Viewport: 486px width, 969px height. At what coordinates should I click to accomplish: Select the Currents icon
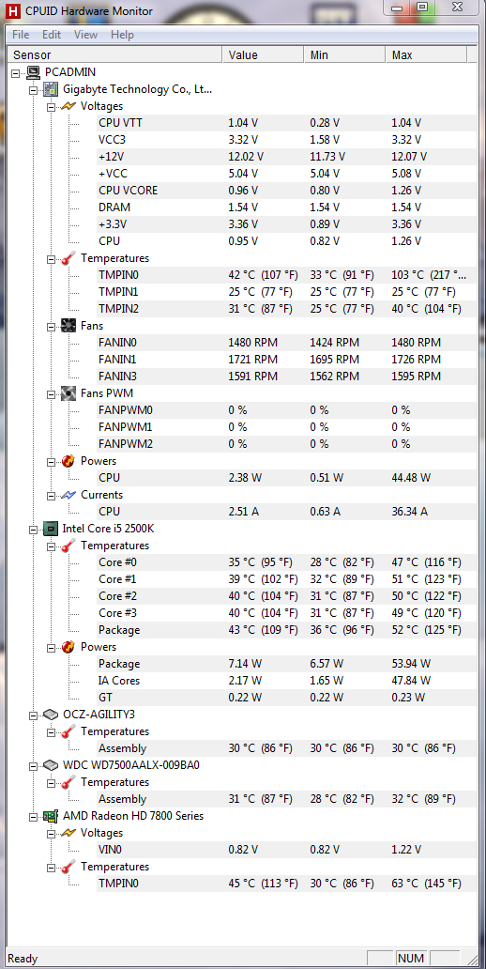click(68, 495)
